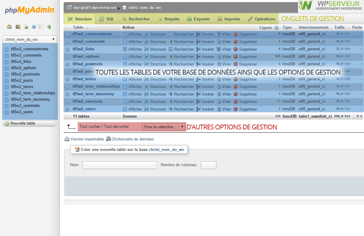Open Dictionnaire de données link
This screenshot has width=364, height=236.
133,139
